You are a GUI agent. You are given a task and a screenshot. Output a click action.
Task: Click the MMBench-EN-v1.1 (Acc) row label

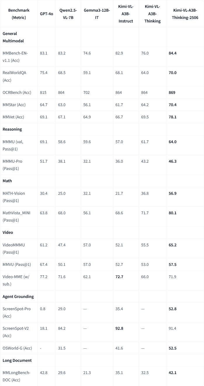tap(15, 57)
